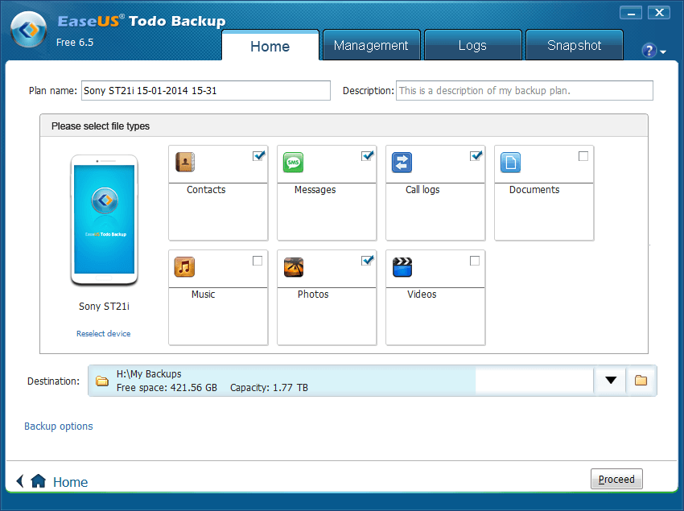Image resolution: width=684 pixels, height=511 pixels.
Task: Select the Documents icon
Action: (x=510, y=162)
